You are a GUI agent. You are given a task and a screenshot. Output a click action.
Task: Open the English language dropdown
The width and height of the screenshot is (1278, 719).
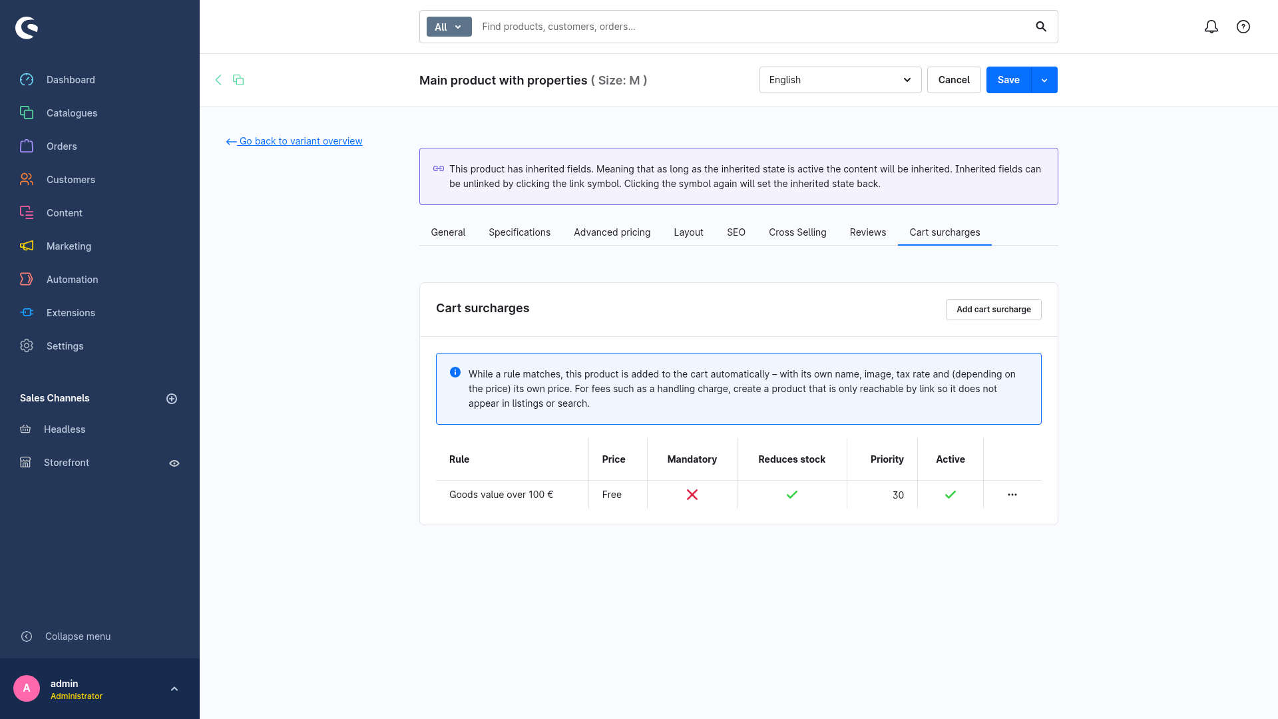point(840,80)
